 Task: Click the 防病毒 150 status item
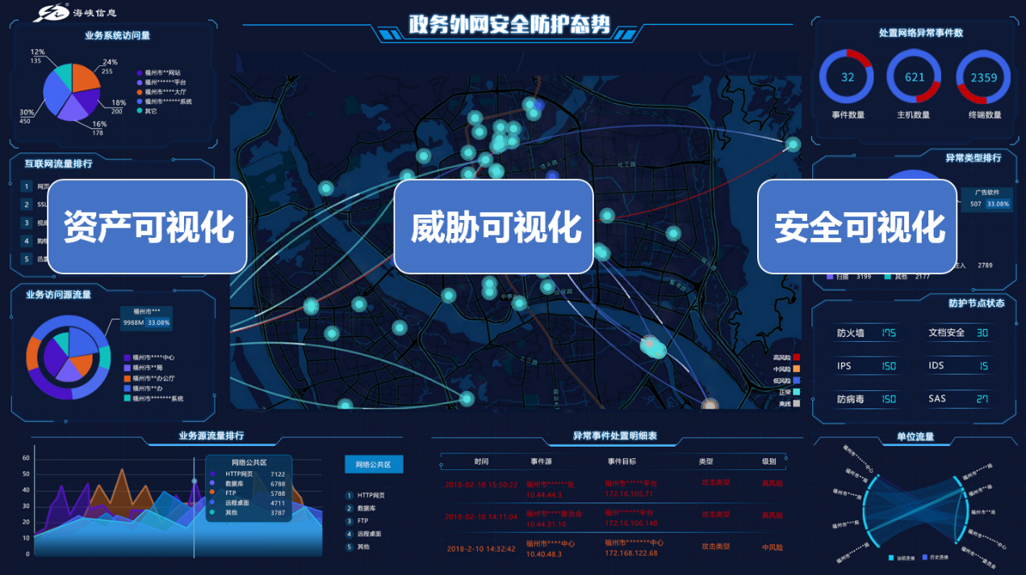[867, 398]
